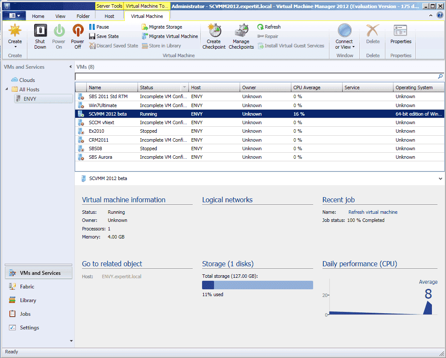Viewport: 446px width, 358px height.
Task: Switch to the View tab
Action: [60, 16]
